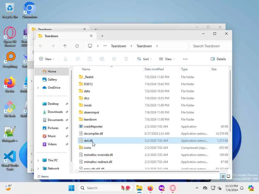
Task: Unpin Documents from Quick access
Action: (x=67, y=120)
